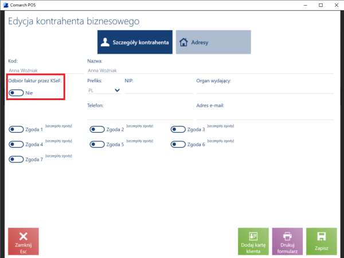Enable the Zgoda 3 switch
This screenshot has width=344, height=258.
point(178,129)
